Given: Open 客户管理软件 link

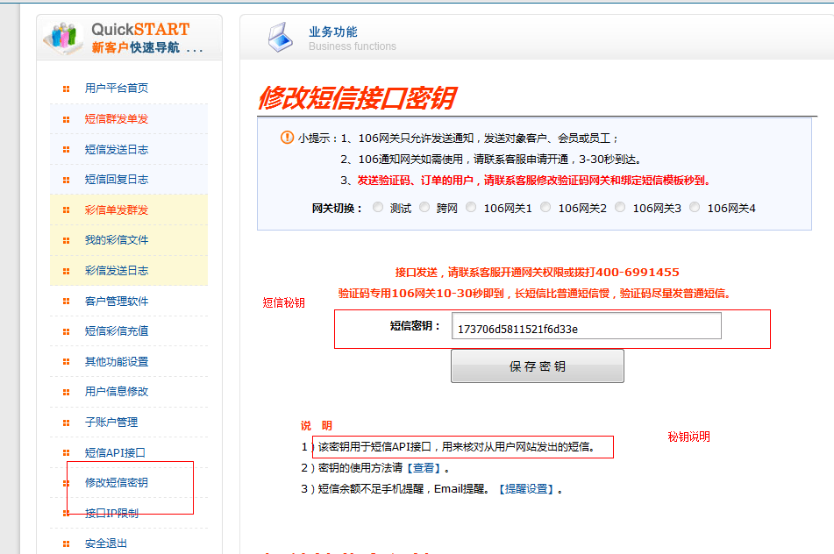Looking at the screenshot, I should (x=117, y=302).
